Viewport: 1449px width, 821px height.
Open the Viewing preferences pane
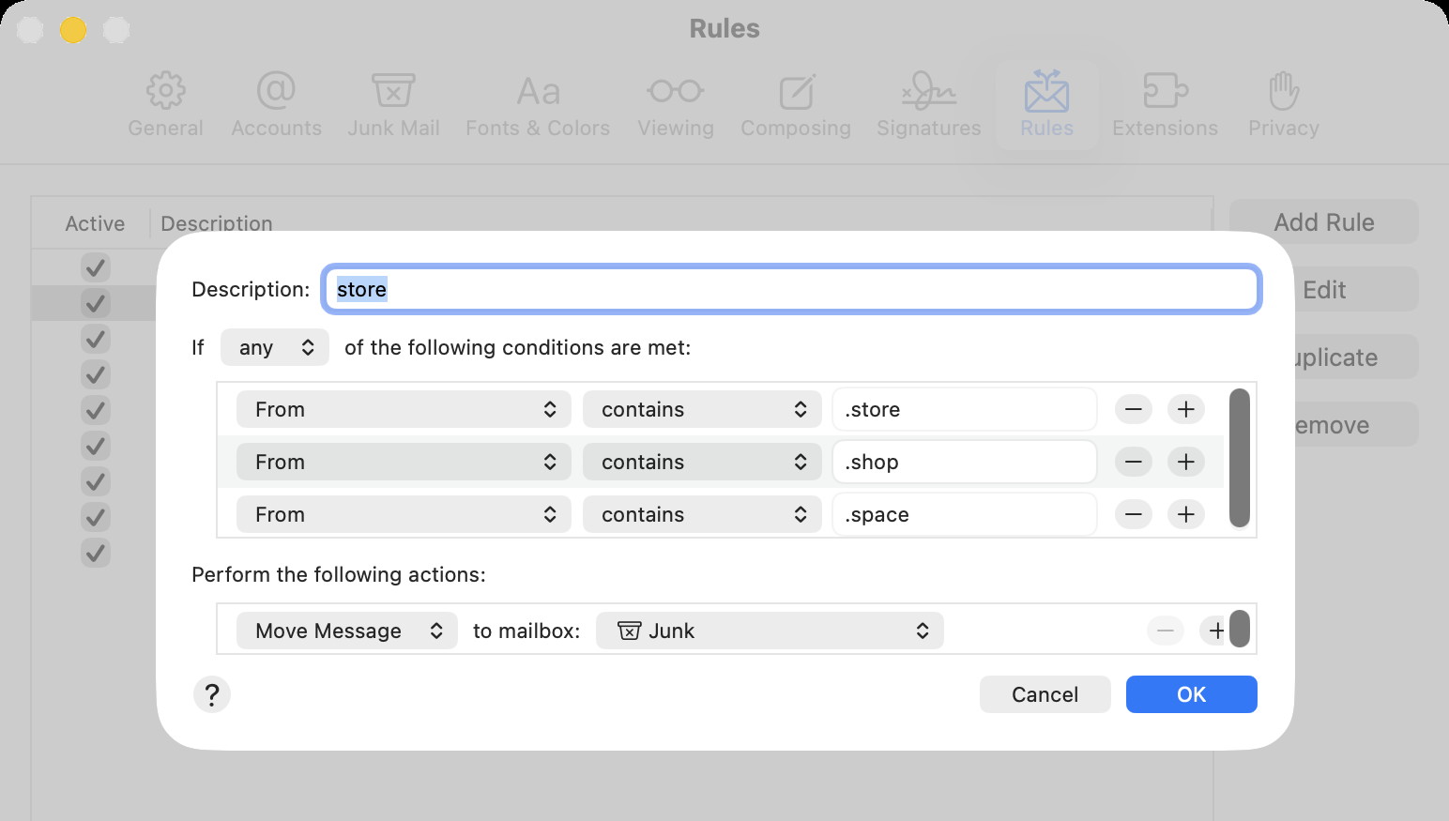click(x=675, y=103)
